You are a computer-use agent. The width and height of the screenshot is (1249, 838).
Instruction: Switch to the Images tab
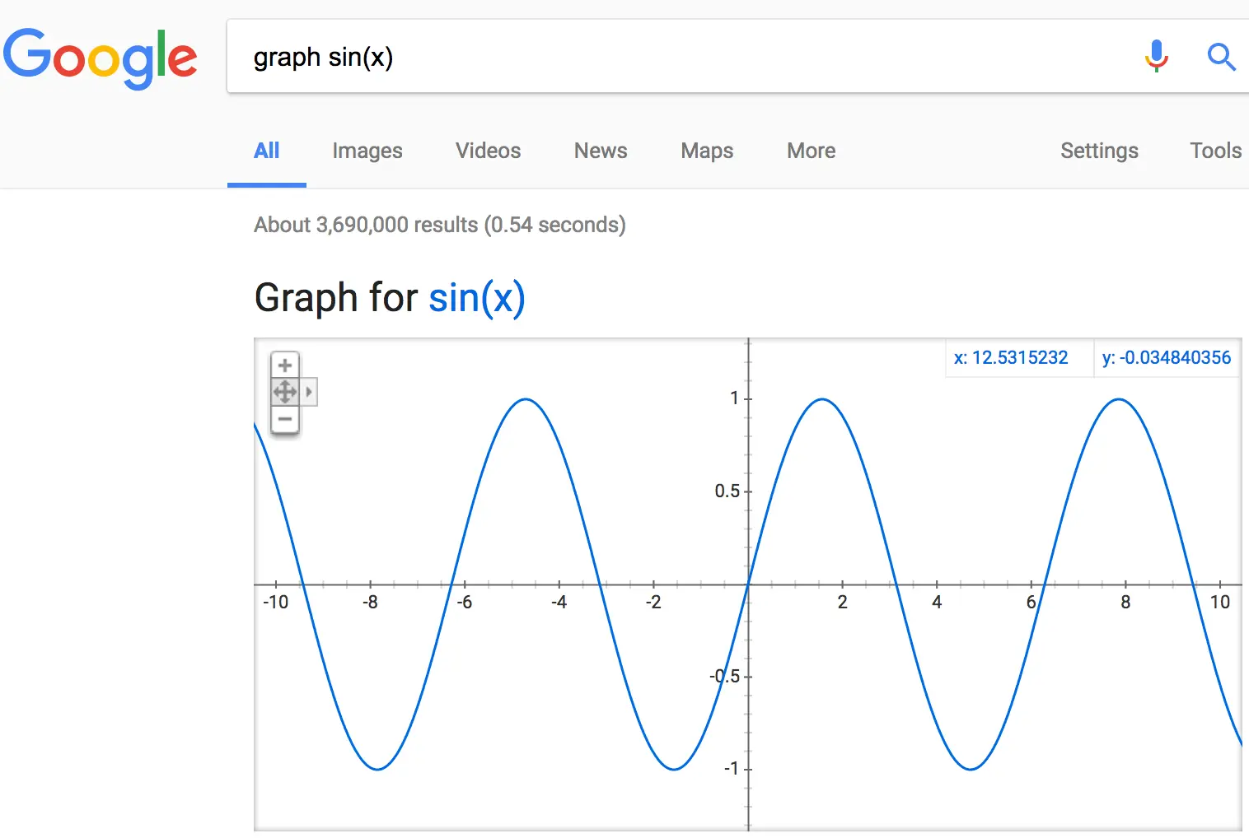[367, 151]
